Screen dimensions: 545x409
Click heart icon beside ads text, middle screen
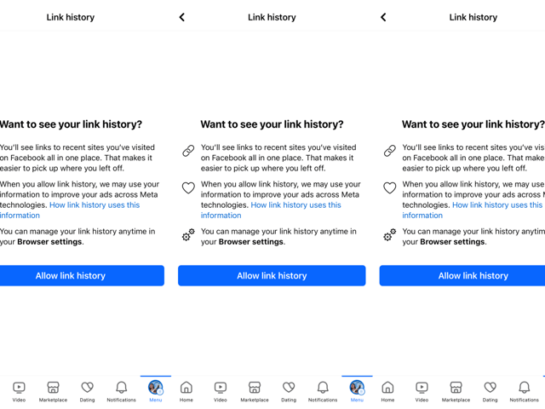tap(188, 187)
